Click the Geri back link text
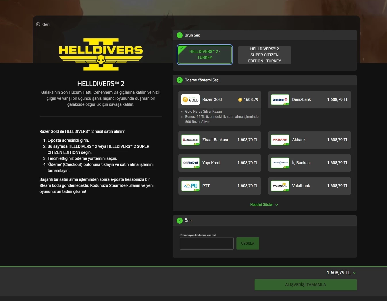 point(46,24)
